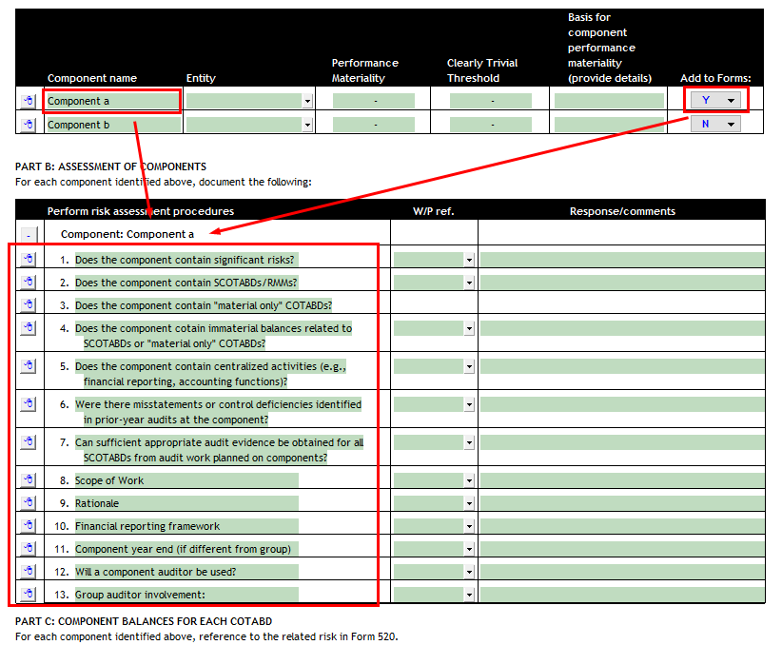Open W/P ref dropdown for question 1
This screenshot has width=782, height=645.
[x=469, y=260]
